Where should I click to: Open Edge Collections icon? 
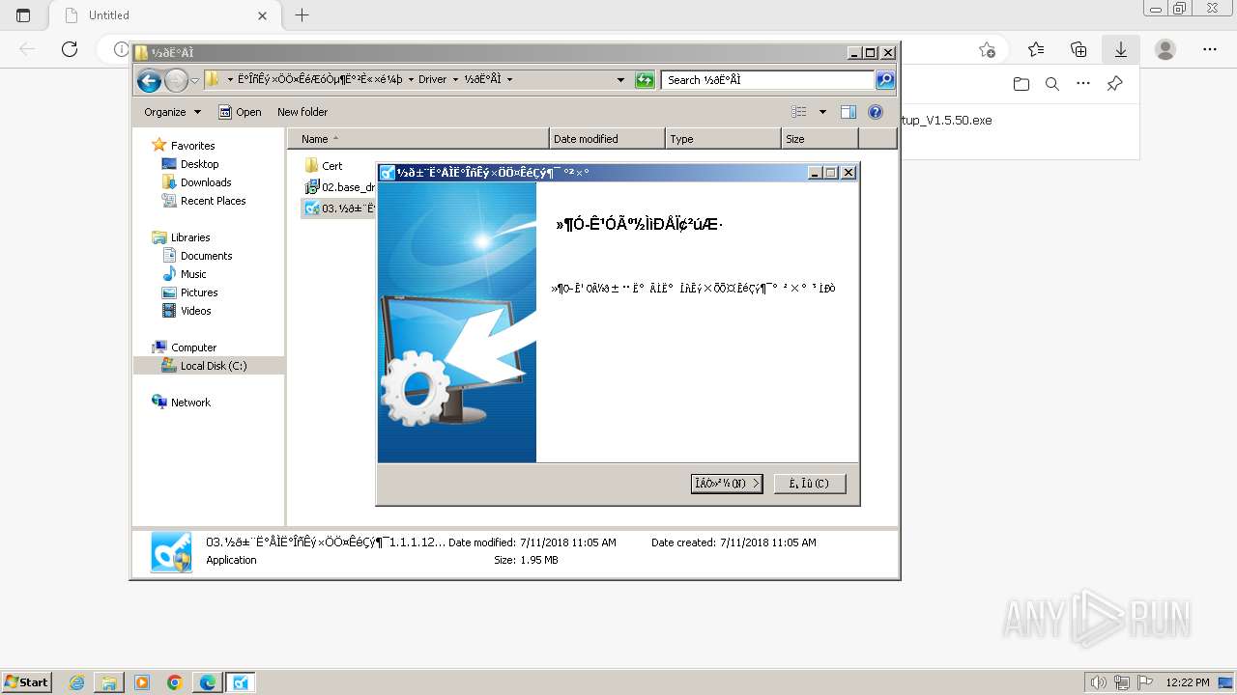(x=1079, y=49)
